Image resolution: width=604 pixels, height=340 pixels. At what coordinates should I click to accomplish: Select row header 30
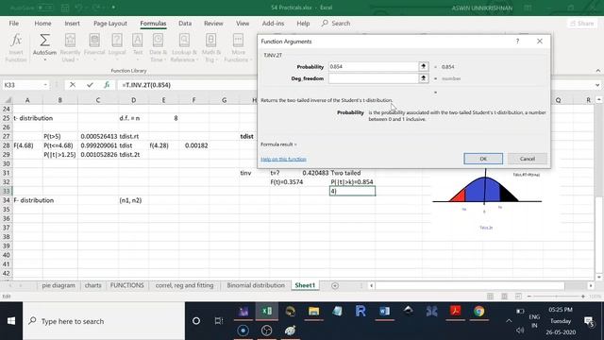tap(7, 163)
